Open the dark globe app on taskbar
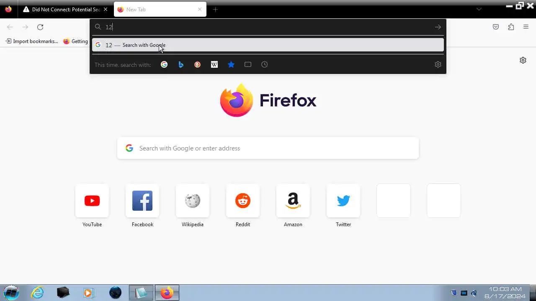 pyautogui.click(x=115, y=293)
